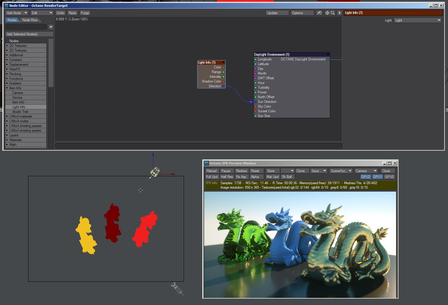The width and height of the screenshot is (448, 305).
Task: Toggle Fix Asp. in IPR Preview
Action: point(242,177)
